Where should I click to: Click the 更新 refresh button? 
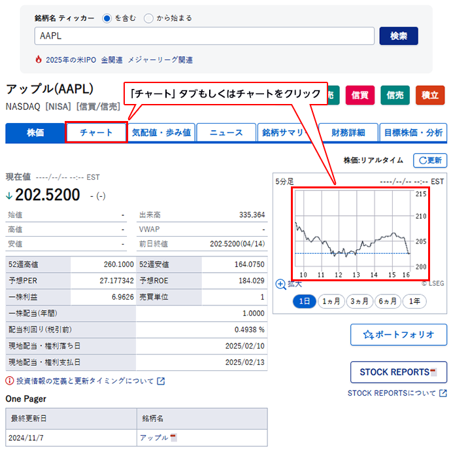[430, 160]
